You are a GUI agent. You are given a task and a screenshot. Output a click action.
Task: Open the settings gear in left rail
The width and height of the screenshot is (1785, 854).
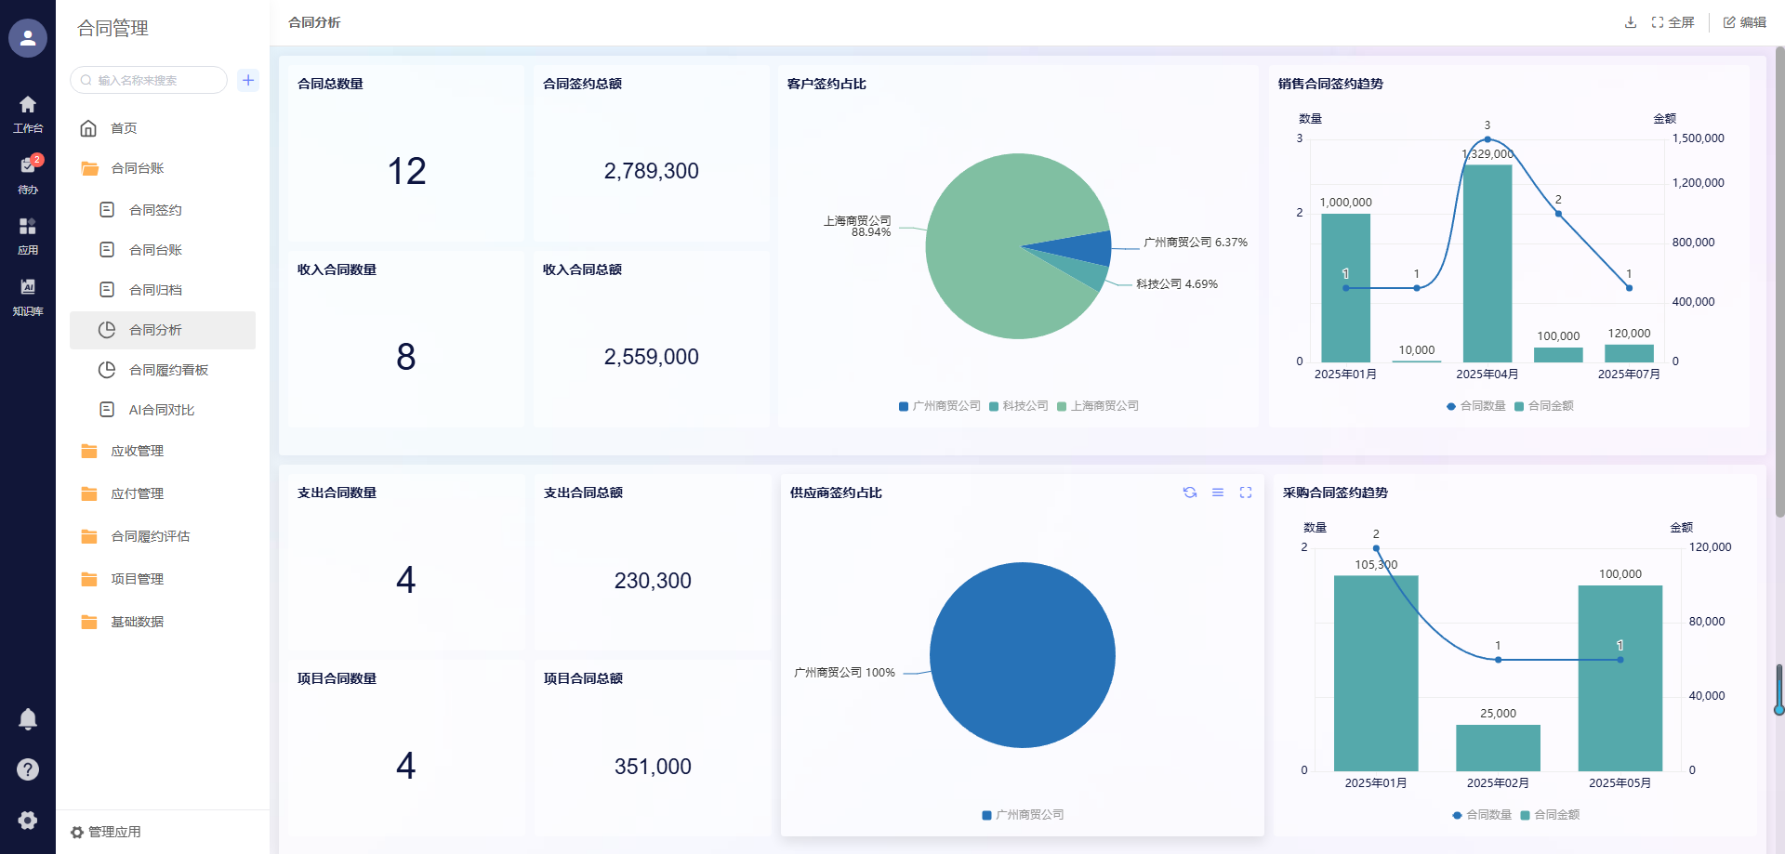coord(28,820)
